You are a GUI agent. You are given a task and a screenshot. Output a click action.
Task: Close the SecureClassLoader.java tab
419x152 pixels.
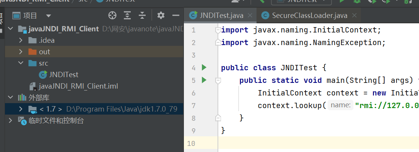click(x=354, y=16)
